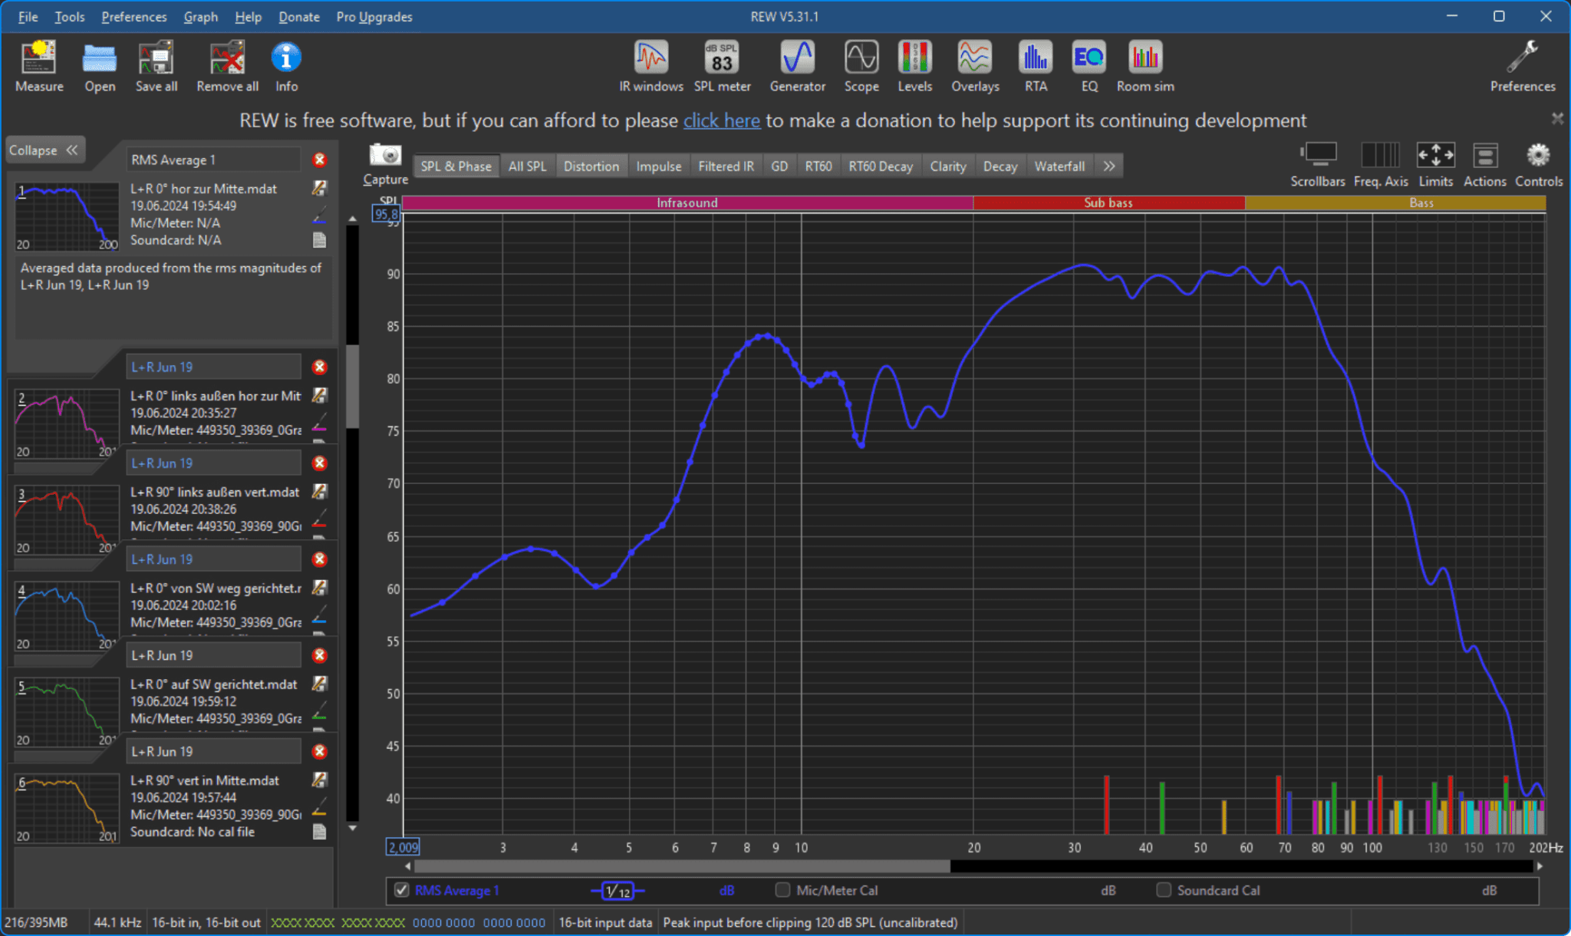Click the Sub bass band label

1108,203
